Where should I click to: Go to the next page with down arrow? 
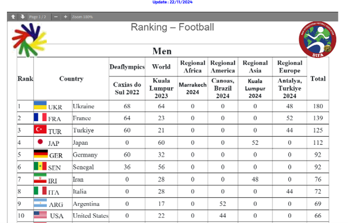coord(22,17)
